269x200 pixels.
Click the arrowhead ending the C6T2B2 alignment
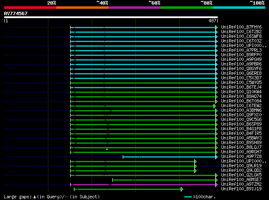pyautogui.click(x=216, y=32)
